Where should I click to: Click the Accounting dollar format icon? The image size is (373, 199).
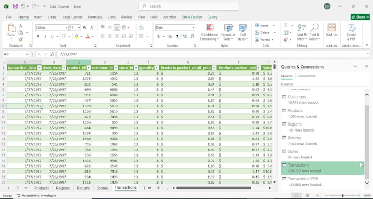pos(159,36)
